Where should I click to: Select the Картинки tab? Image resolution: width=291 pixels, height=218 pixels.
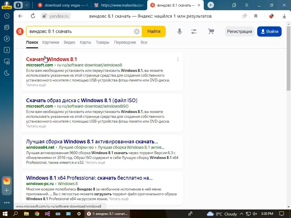pos(51,43)
